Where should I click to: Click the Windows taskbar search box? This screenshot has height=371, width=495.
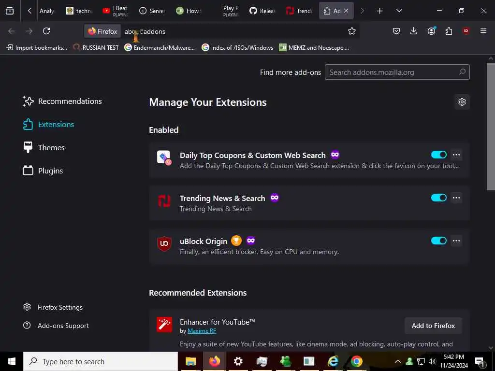(x=101, y=361)
